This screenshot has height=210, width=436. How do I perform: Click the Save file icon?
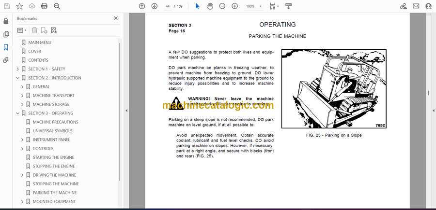click(7, 6)
